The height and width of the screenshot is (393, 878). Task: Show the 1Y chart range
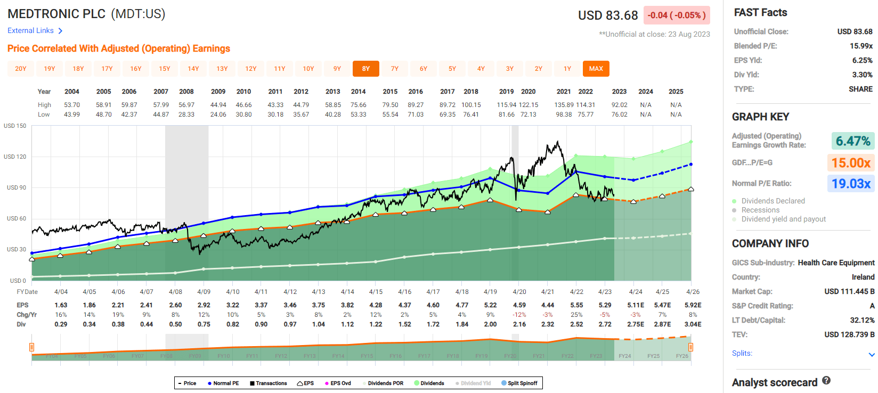pyautogui.click(x=567, y=69)
